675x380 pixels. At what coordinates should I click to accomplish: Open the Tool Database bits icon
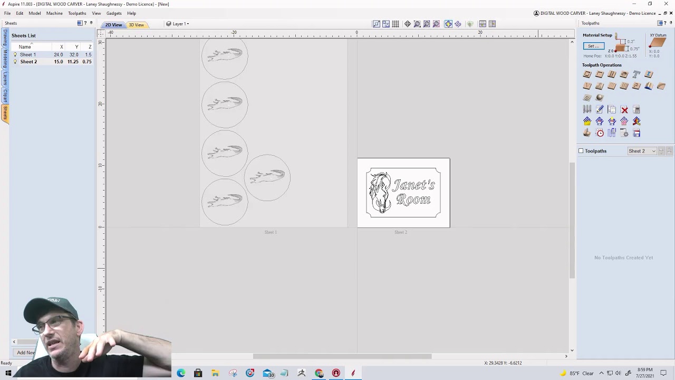pos(587,109)
